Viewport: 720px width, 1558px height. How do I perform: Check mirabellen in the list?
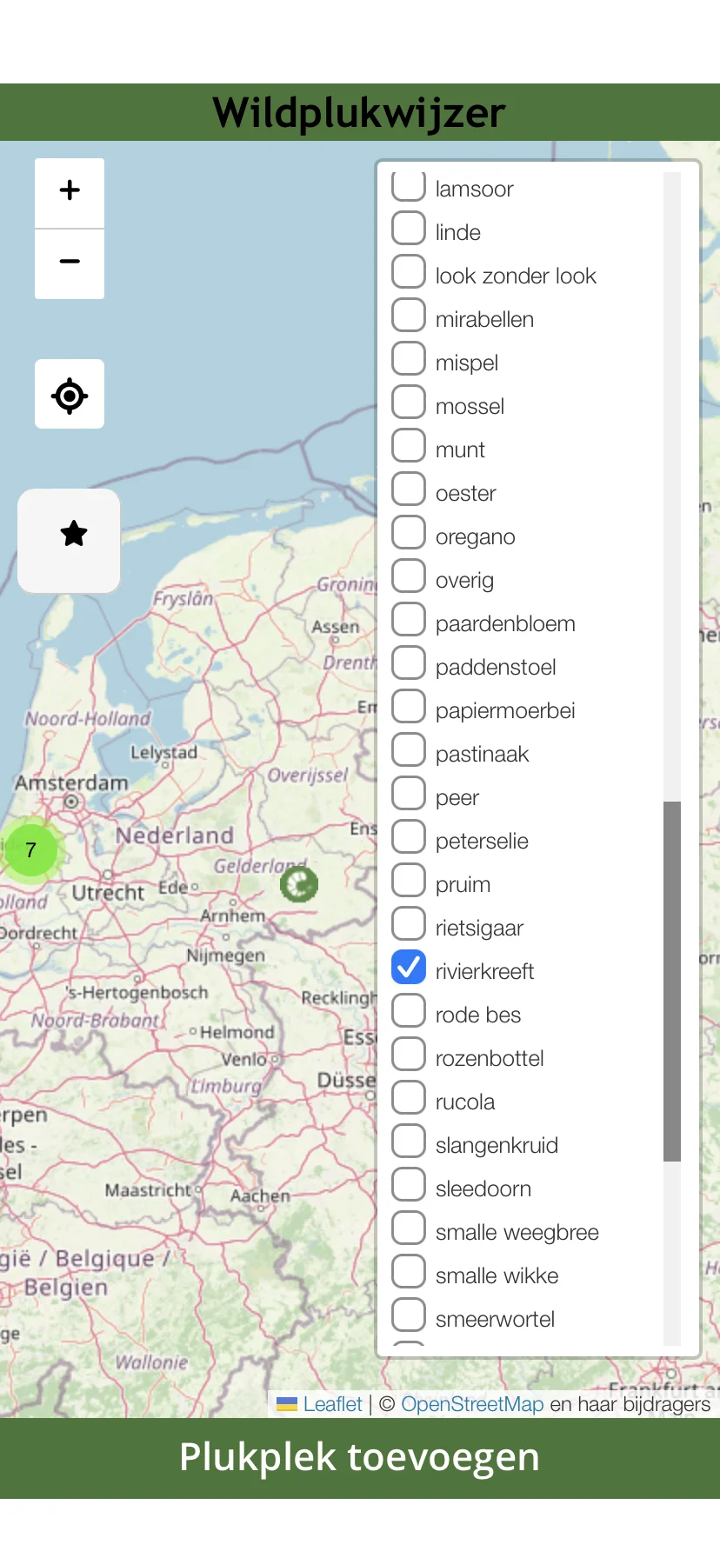tap(409, 316)
